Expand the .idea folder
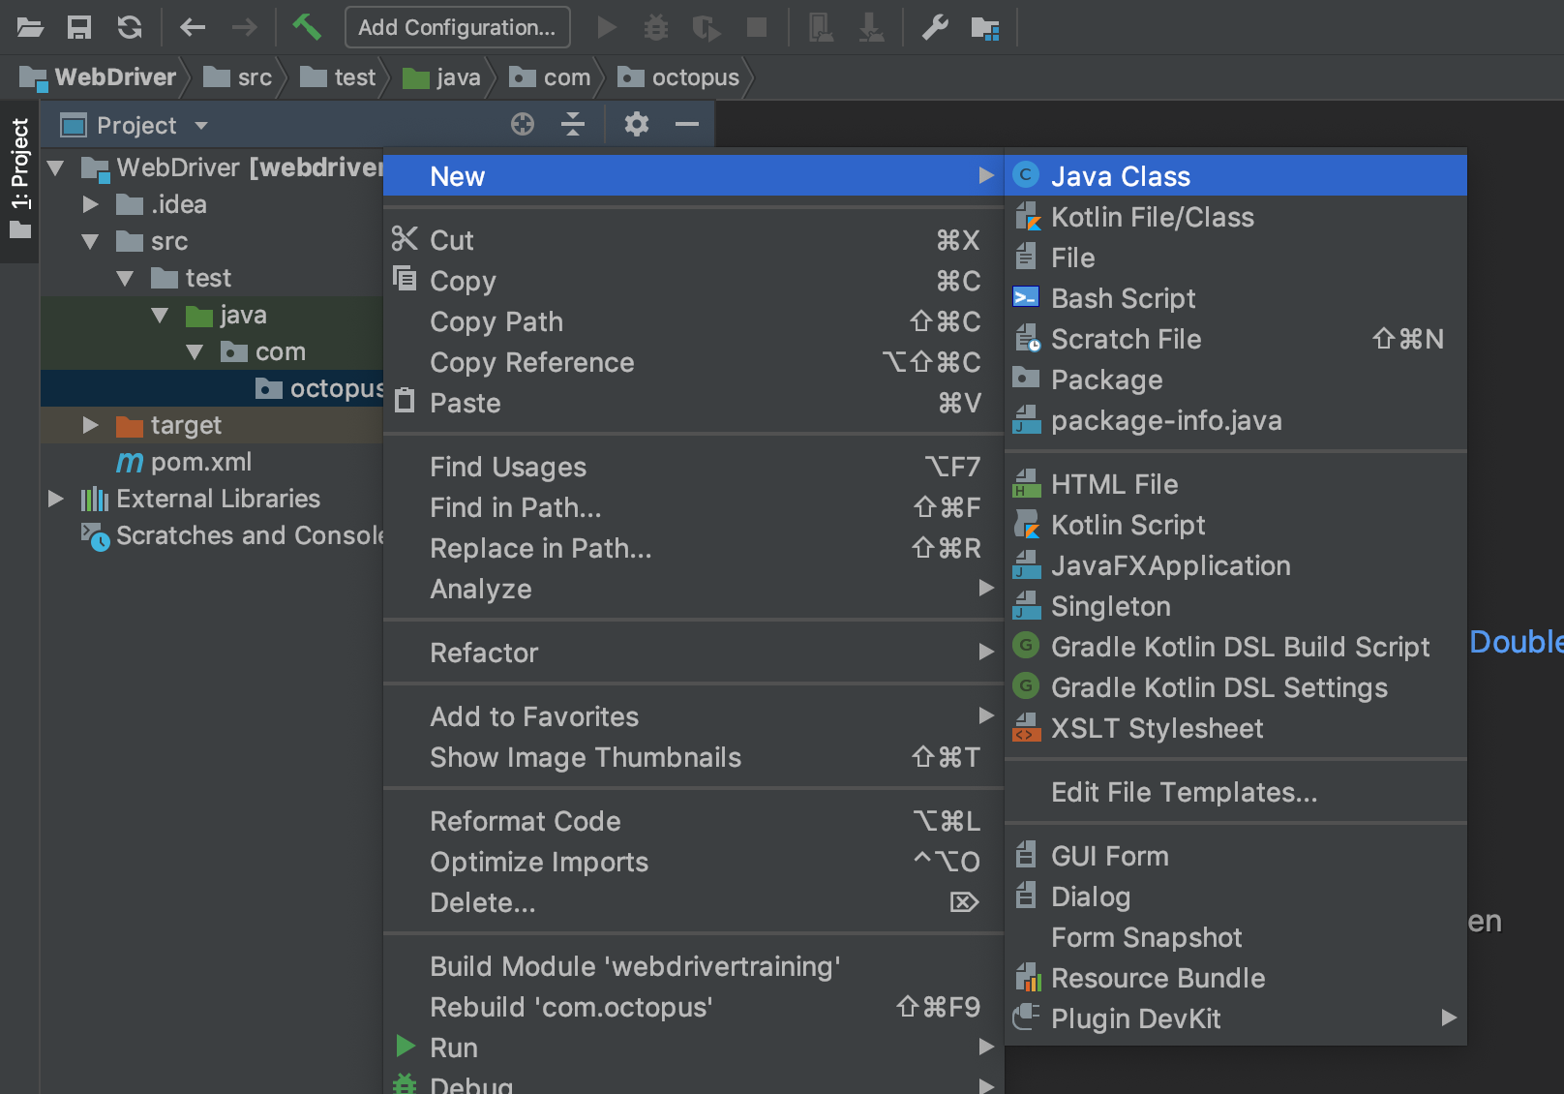Image resolution: width=1564 pixels, height=1094 pixels. click(x=91, y=204)
